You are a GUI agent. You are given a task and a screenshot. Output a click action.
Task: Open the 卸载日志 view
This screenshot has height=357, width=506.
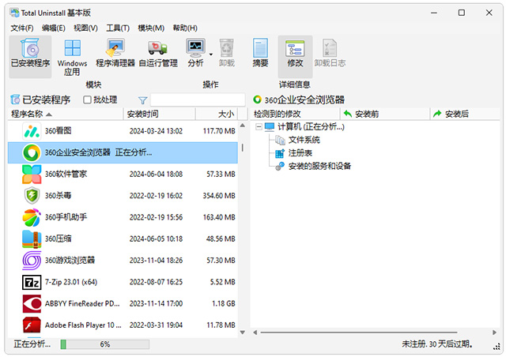pyautogui.click(x=330, y=53)
